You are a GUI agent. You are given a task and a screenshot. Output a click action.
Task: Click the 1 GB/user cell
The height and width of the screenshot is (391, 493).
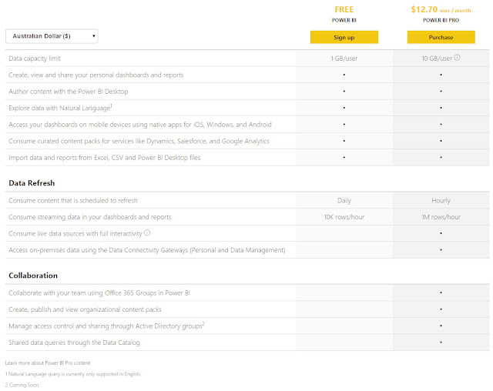tap(344, 58)
